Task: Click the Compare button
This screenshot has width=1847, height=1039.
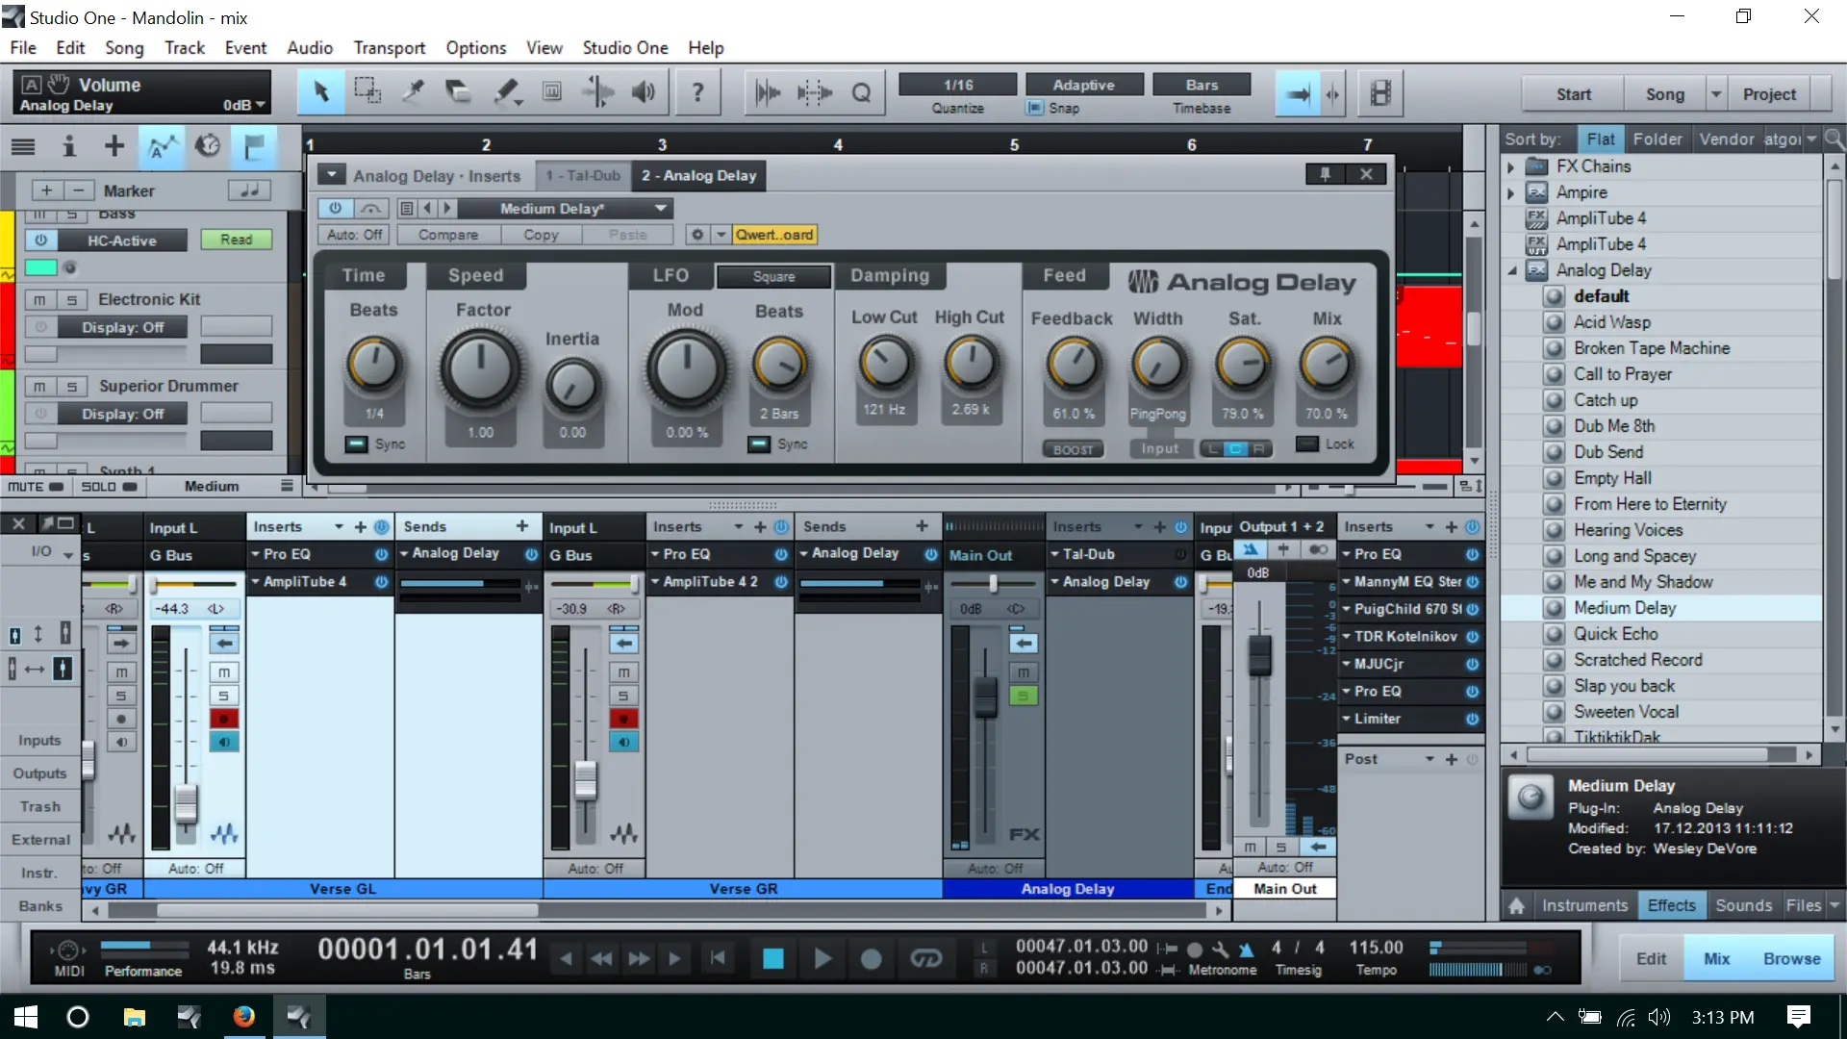Action: point(448,235)
